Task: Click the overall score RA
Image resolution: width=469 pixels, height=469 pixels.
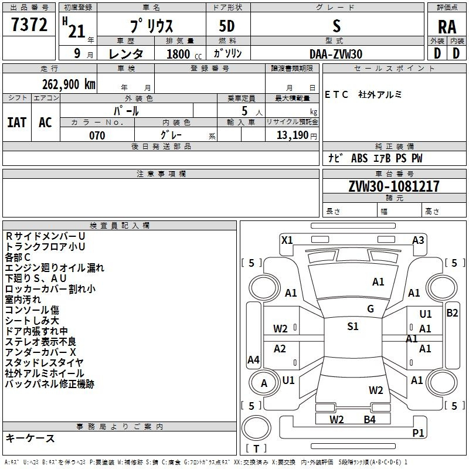Action: click(447, 27)
